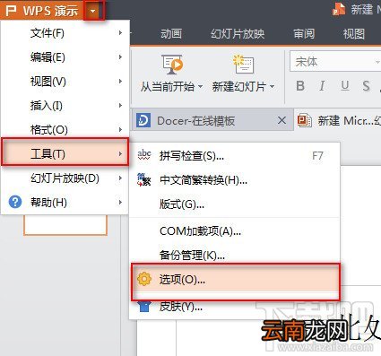
Task: Open the 新建幻灯片 dropdown arrow
Action: coord(272,87)
